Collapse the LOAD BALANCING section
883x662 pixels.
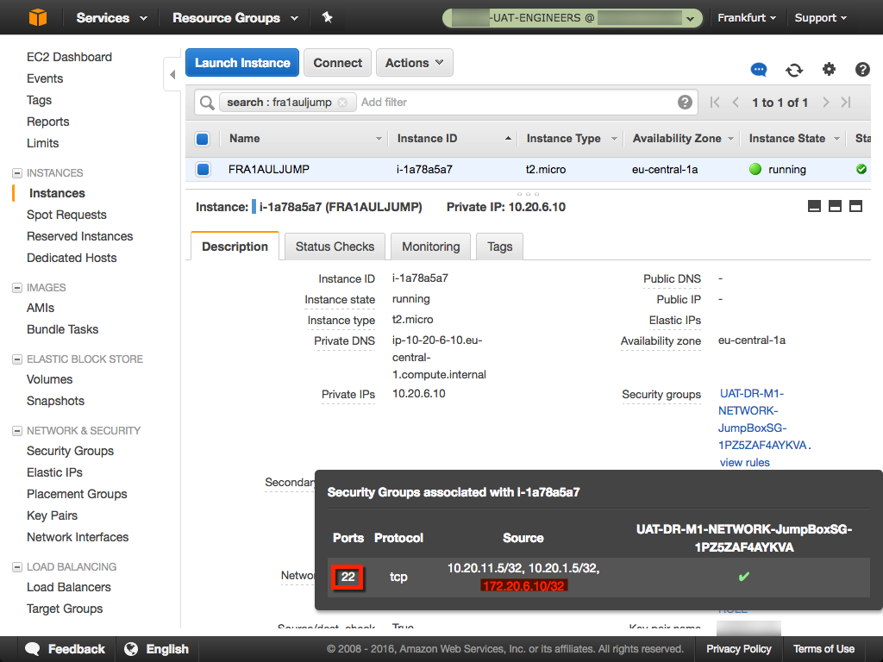tap(17, 567)
